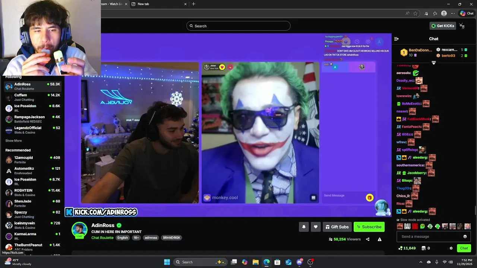Open AdinRoss in Following list
The height and width of the screenshot is (268, 477).
pyautogui.click(x=32, y=86)
